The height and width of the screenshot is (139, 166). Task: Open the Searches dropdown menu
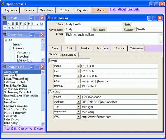(47, 10)
